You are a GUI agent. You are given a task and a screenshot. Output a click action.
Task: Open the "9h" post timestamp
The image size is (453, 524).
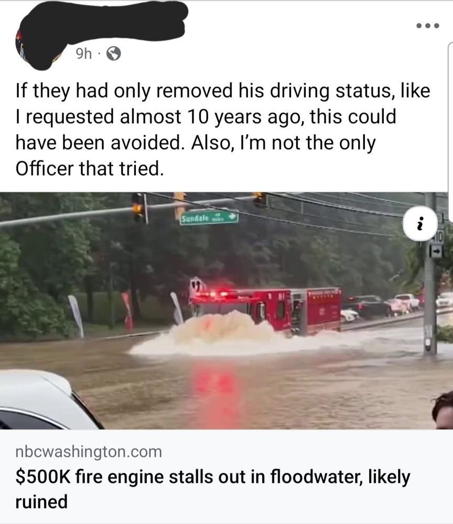point(83,53)
